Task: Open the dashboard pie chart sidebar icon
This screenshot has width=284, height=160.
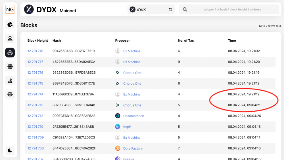Action: pos(10,25)
